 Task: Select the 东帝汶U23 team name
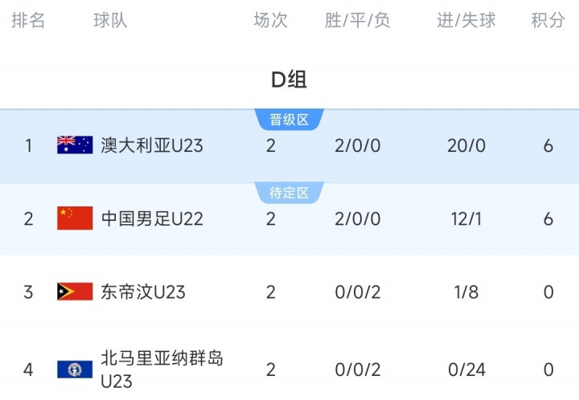[x=143, y=292]
